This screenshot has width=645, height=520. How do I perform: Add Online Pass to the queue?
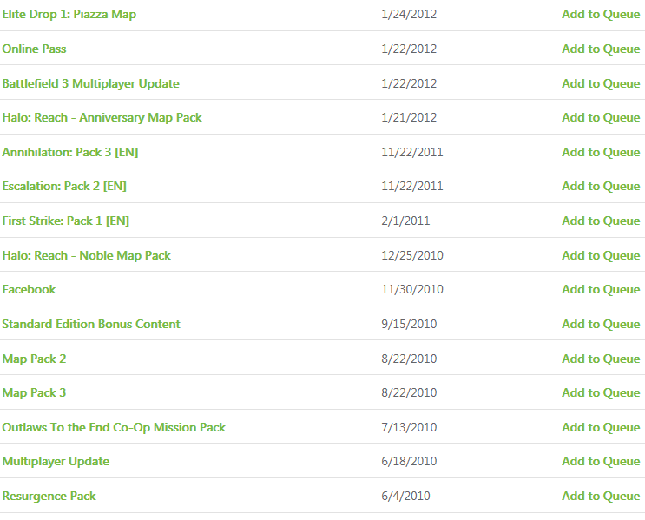tap(600, 49)
